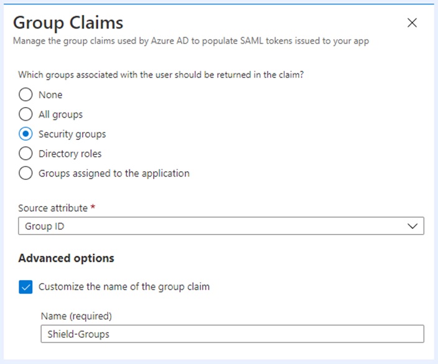
Task: Select the None radio button
Action: (26, 95)
